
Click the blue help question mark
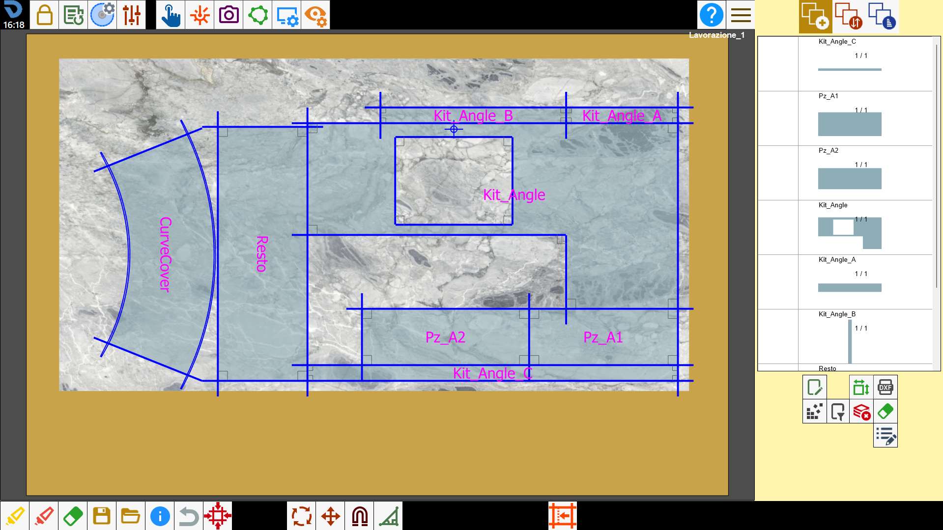pyautogui.click(x=711, y=15)
